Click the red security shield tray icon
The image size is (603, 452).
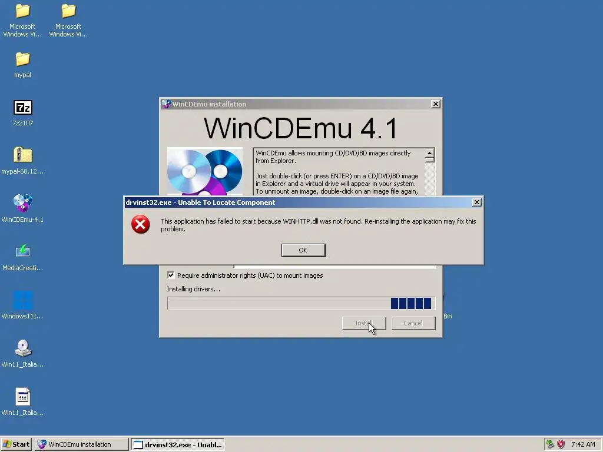(x=561, y=444)
